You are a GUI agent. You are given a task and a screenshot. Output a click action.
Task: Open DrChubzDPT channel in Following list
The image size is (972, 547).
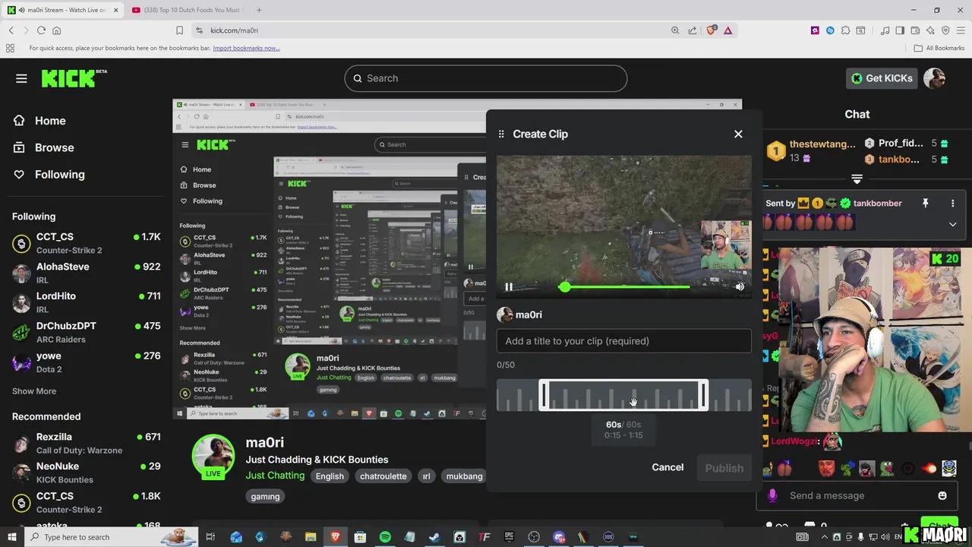tap(87, 332)
